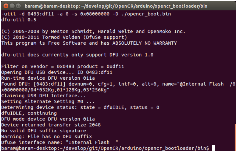Click the 'Found DFU: [0483:df11]' line

pyautogui.click(x=118, y=84)
